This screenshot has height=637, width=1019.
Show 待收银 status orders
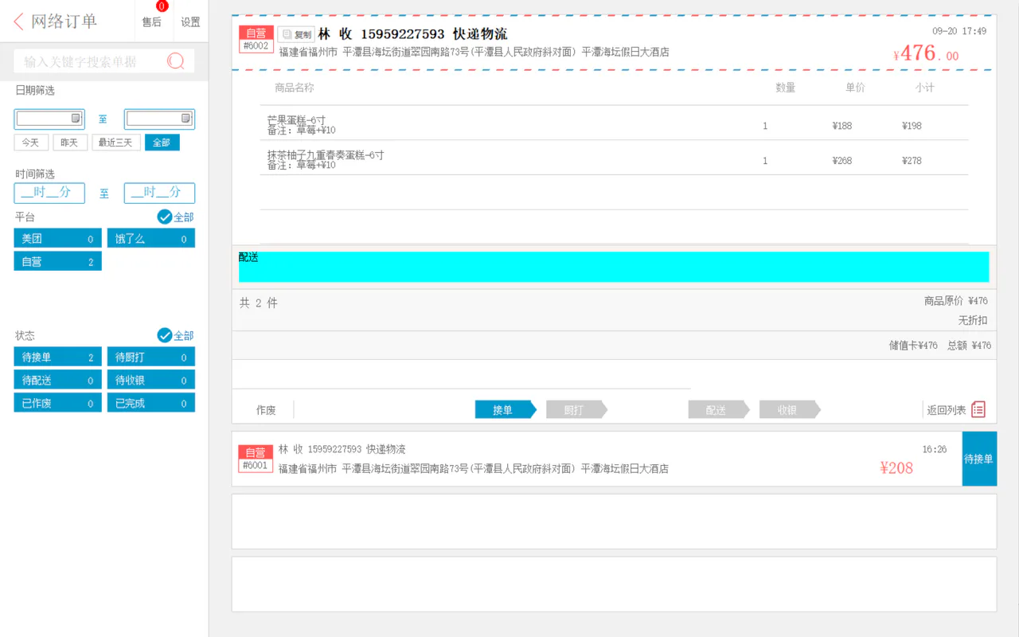pyautogui.click(x=151, y=380)
